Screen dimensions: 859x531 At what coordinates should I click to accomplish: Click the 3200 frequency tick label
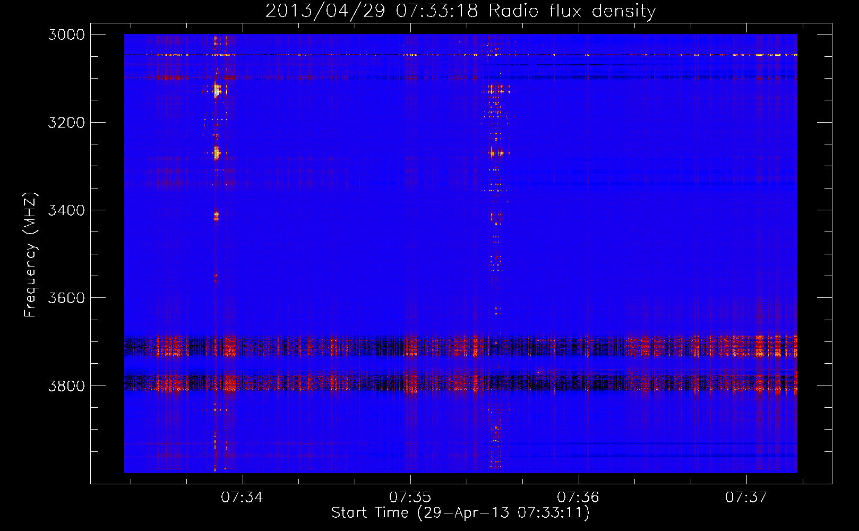coord(66,123)
